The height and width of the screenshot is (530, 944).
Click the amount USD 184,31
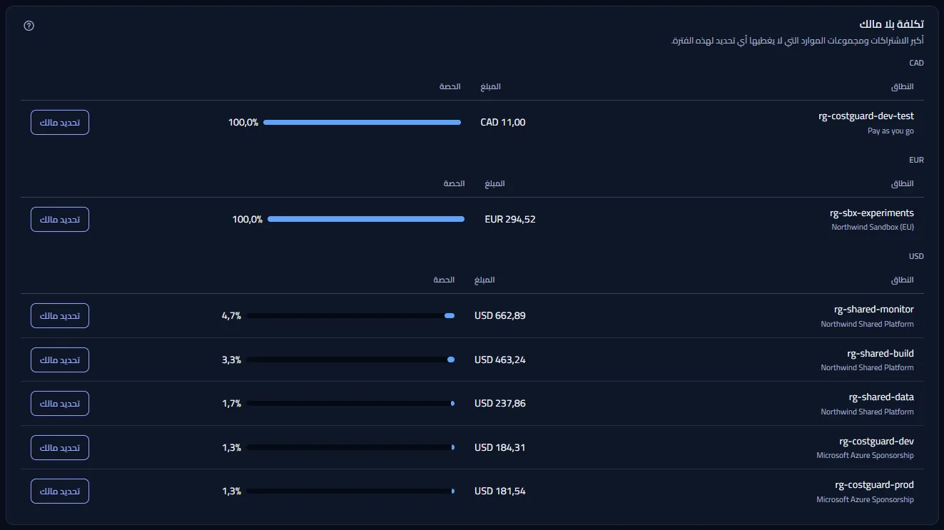(x=500, y=448)
